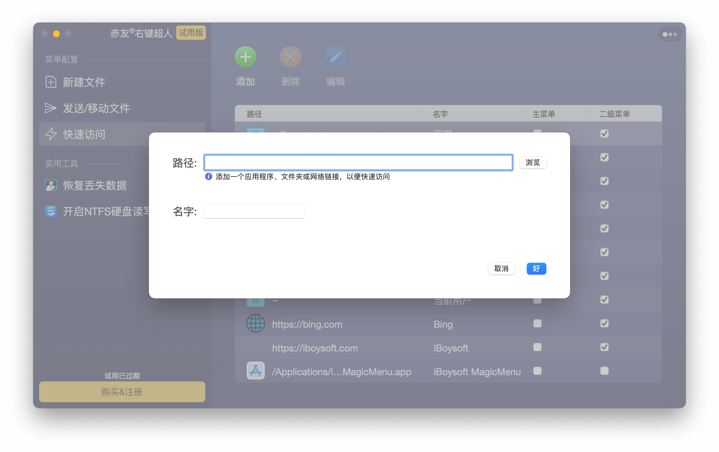Click the 名字 column header
Screen dimensions: 719x452
(x=472, y=114)
